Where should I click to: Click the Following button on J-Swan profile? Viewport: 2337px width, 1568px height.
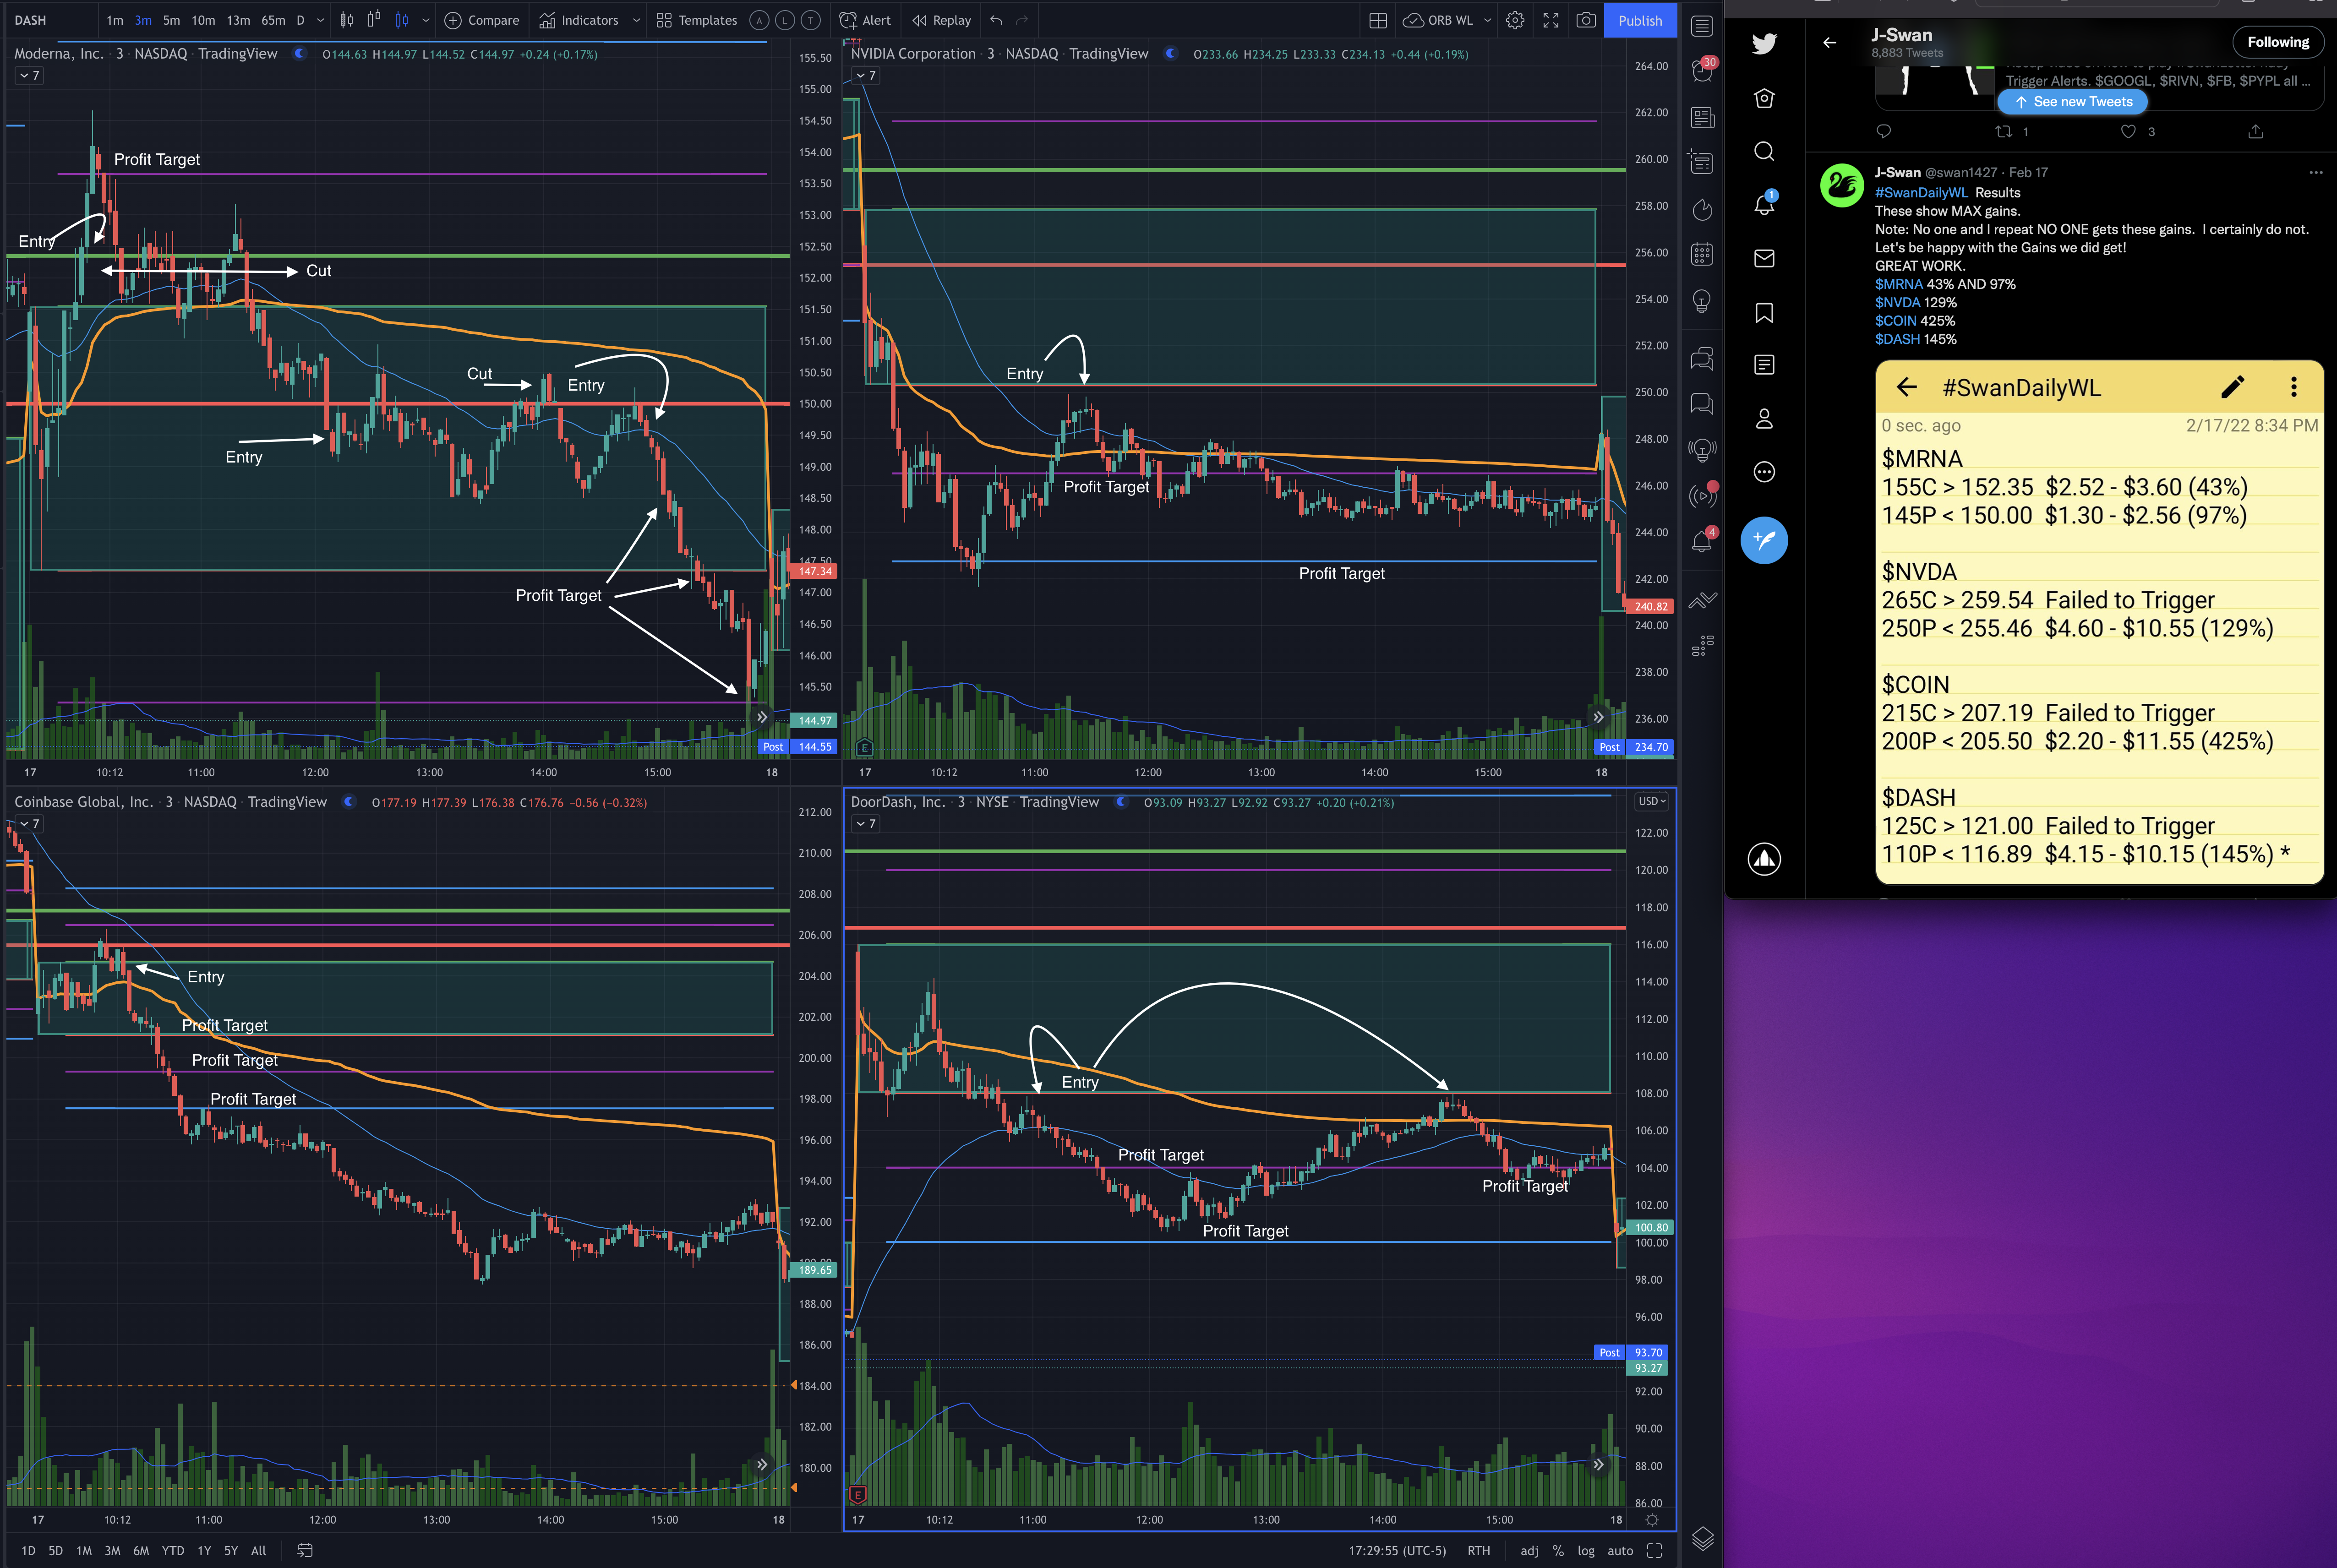[x=2277, y=42]
